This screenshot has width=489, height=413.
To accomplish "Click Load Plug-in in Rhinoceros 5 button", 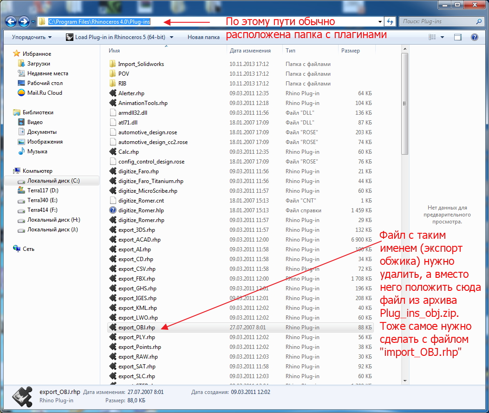I will pos(116,37).
